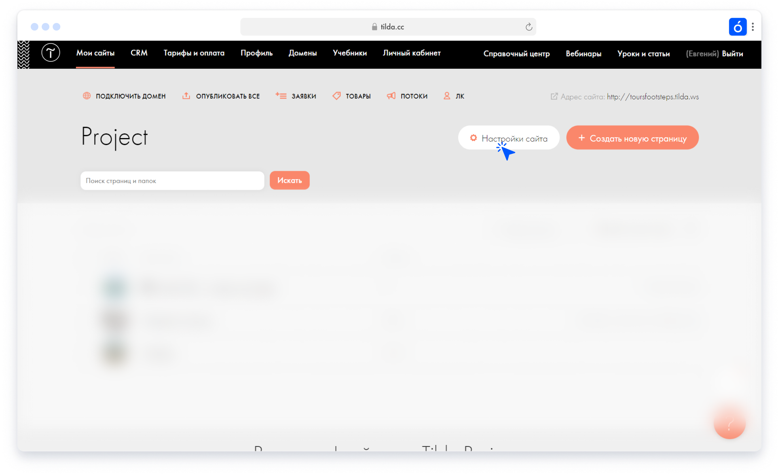Click the round help chat button
Image resolution: width=778 pixels, height=475 pixels.
[729, 424]
